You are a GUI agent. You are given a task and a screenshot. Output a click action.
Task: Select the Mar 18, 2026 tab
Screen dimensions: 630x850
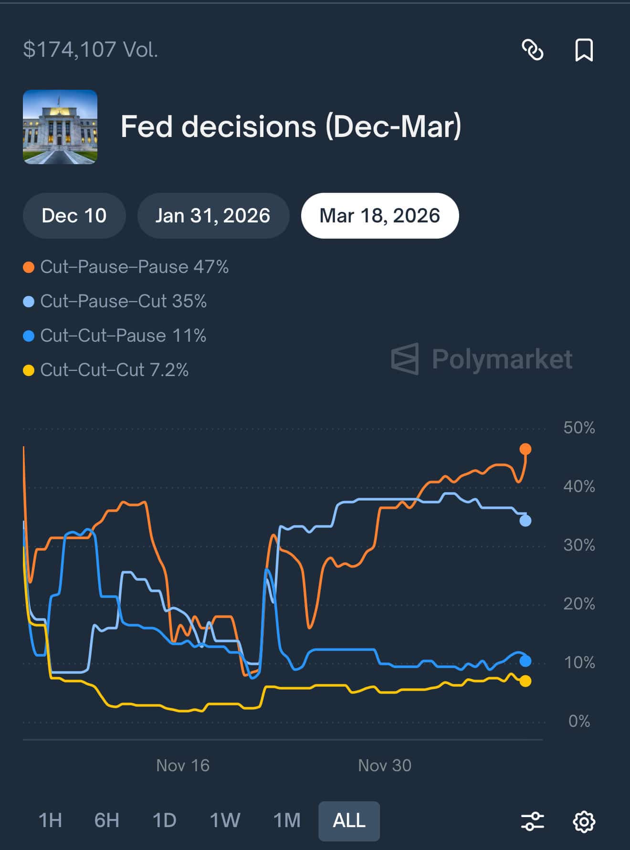click(x=379, y=216)
